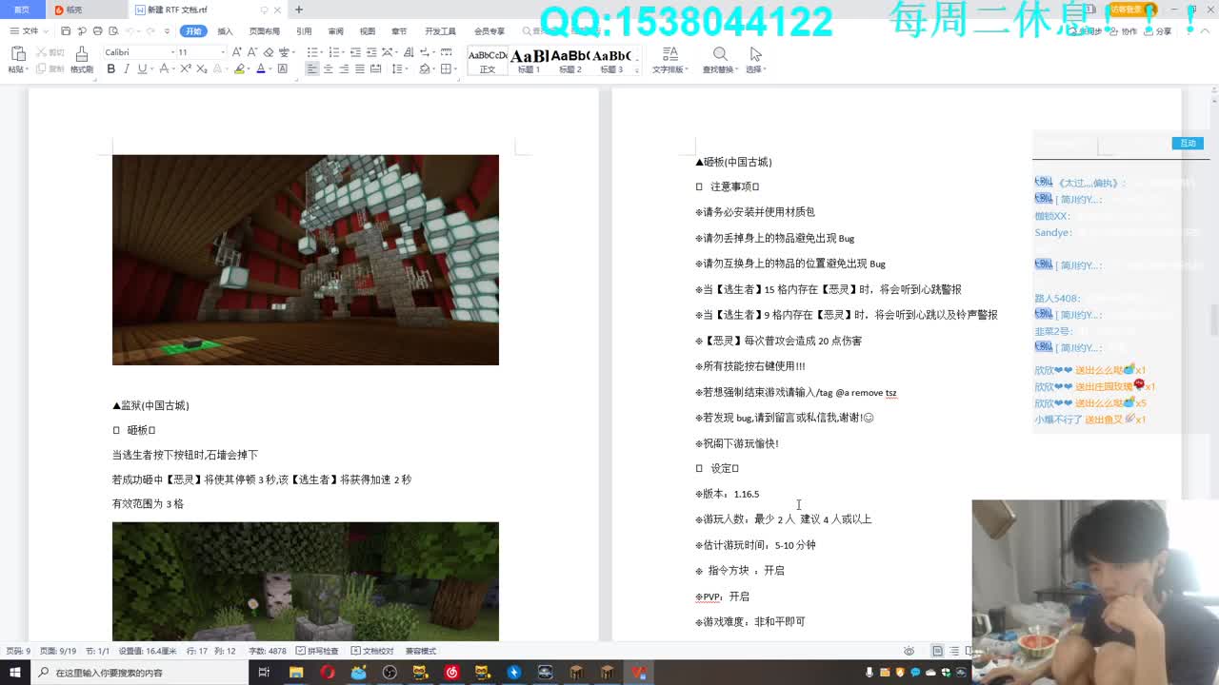Click the vertical scrollbar thumb
The height and width of the screenshot is (685, 1219).
coord(1213,320)
